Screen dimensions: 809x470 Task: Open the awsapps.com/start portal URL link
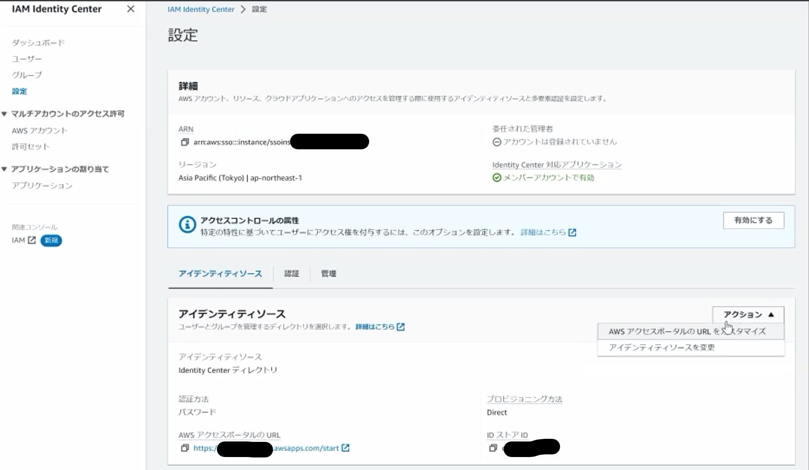click(x=266, y=448)
